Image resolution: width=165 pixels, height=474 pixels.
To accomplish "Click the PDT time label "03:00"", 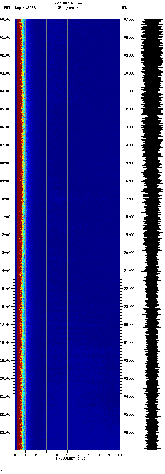I will [x=5, y=73].
